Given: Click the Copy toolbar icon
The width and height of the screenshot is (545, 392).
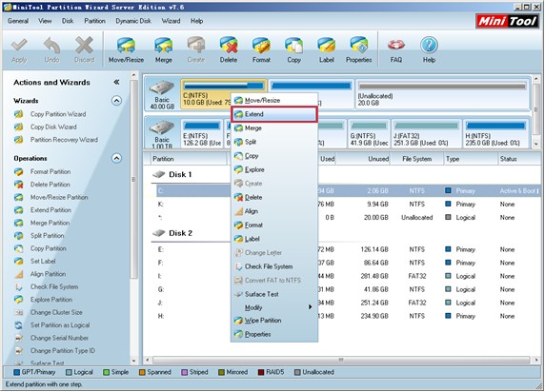Looking at the screenshot, I should (293, 49).
